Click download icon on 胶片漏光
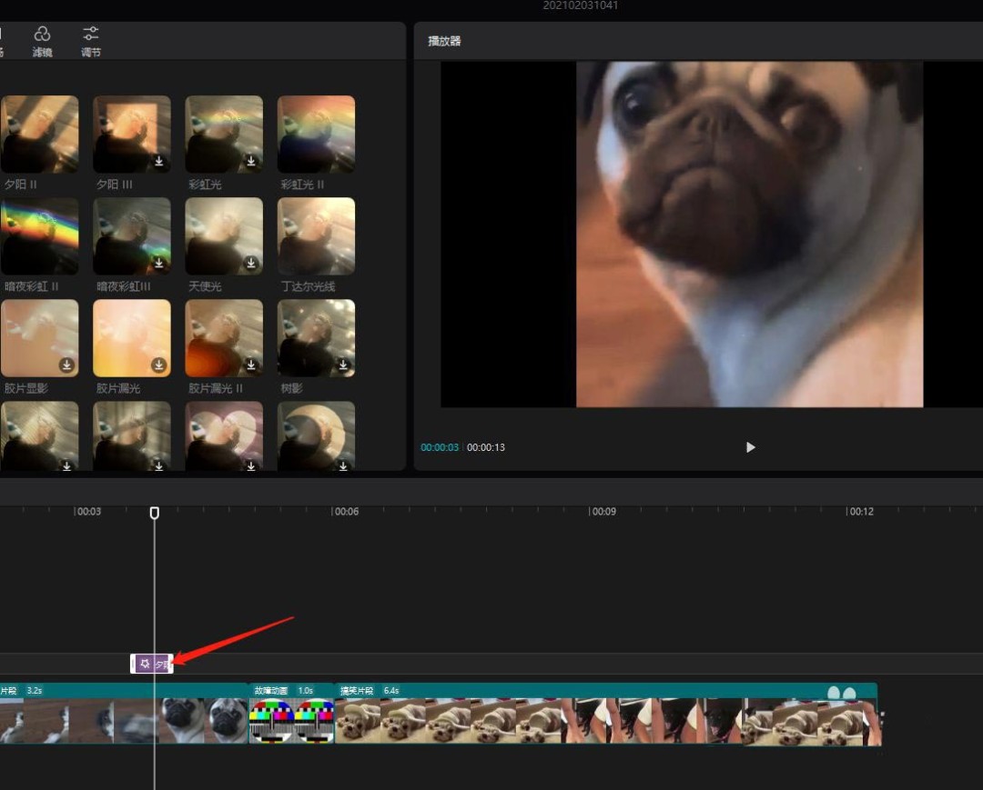The image size is (983, 790). [158, 365]
